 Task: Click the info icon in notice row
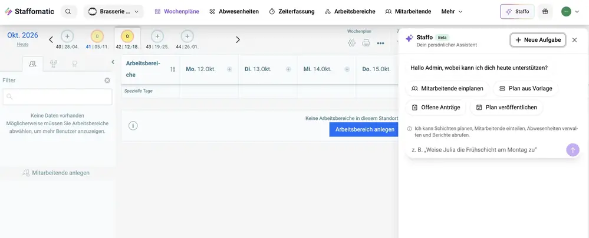point(133,126)
